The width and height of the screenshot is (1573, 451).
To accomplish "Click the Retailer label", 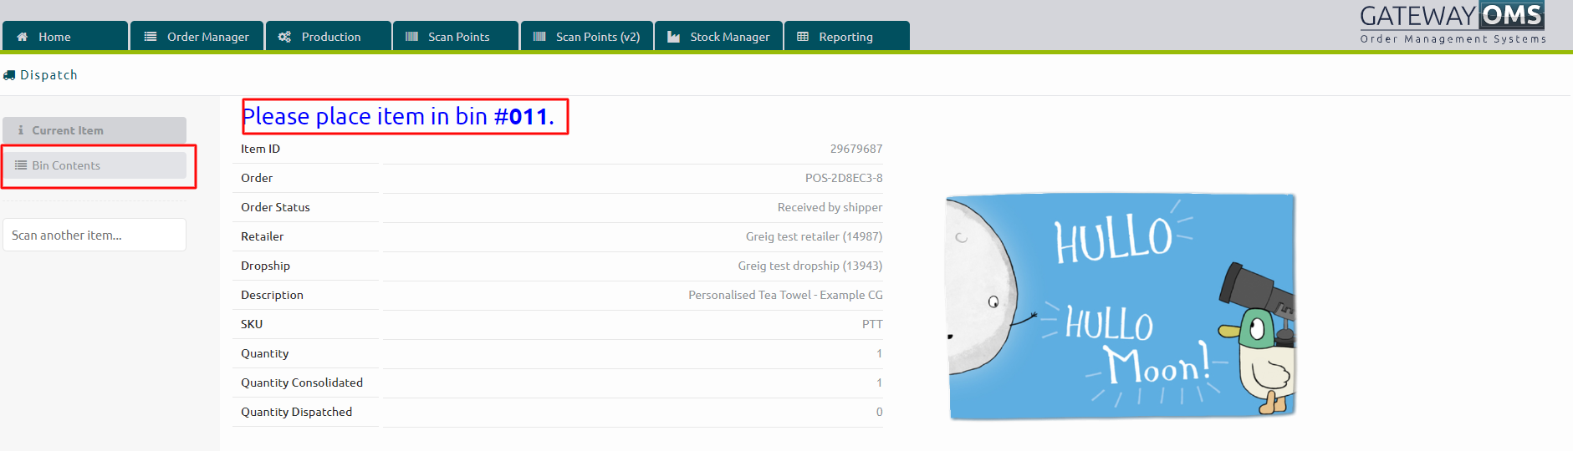I will 263,236.
